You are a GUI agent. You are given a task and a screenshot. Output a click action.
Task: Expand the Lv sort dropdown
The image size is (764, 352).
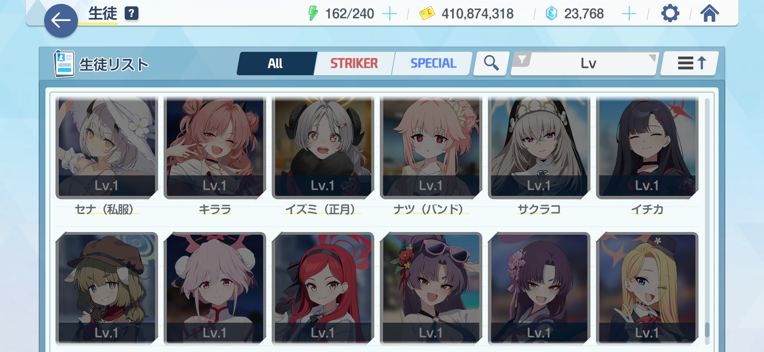[584, 63]
